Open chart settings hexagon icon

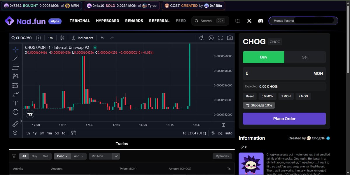(211, 38)
